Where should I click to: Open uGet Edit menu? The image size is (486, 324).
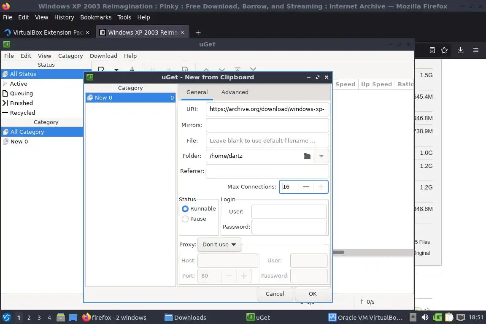pos(26,56)
